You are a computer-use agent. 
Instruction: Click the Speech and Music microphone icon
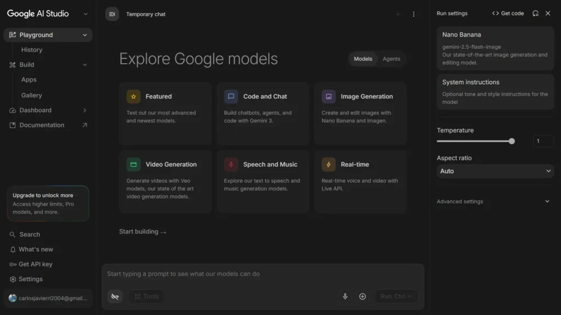(x=231, y=164)
